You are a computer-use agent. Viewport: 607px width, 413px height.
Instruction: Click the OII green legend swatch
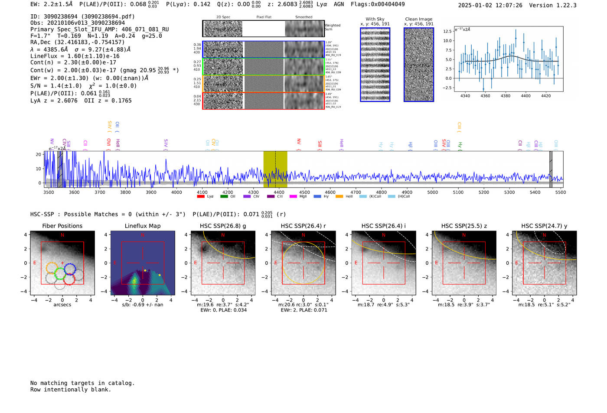click(x=224, y=196)
